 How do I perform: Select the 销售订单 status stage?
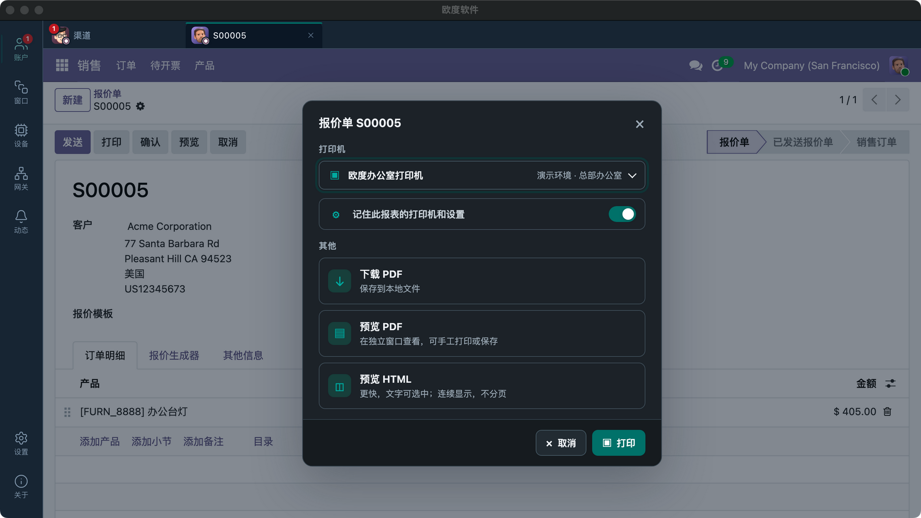coord(876,142)
